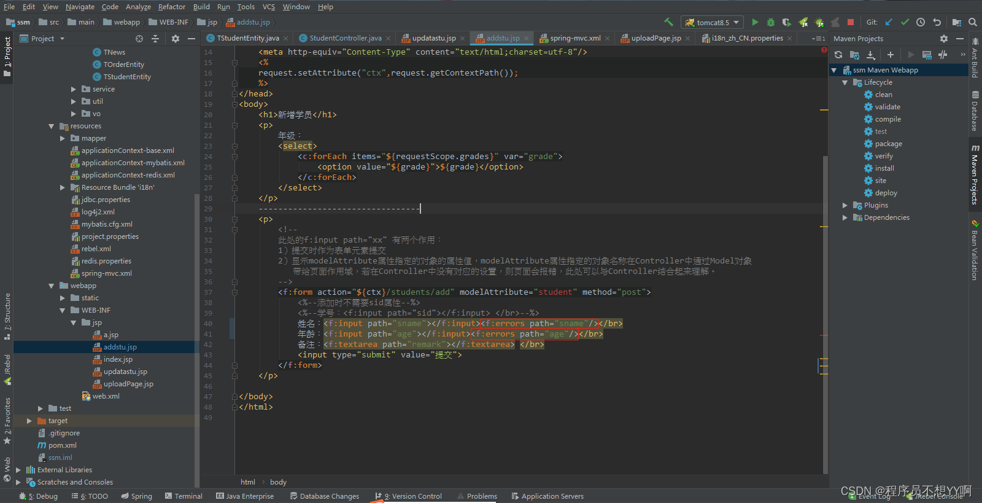Click the webapp breadcrumb in navigation bar
This screenshot has height=503, width=982.
122,22
